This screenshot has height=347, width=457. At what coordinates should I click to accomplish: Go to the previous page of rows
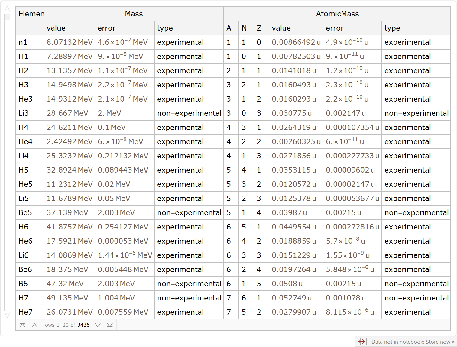click(x=34, y=325)
